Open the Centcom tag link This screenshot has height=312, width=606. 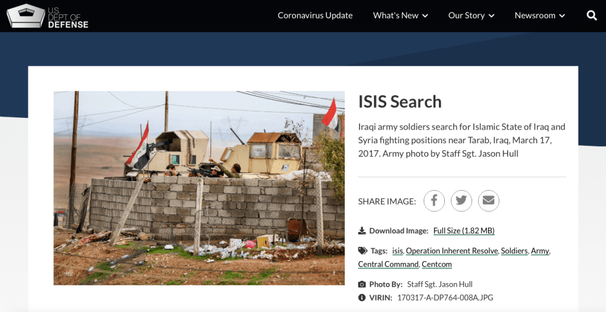pyautogui.click(x=437, y=265)
